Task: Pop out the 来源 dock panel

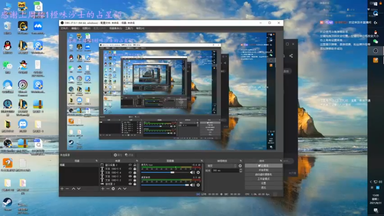Action: [137, 161]
